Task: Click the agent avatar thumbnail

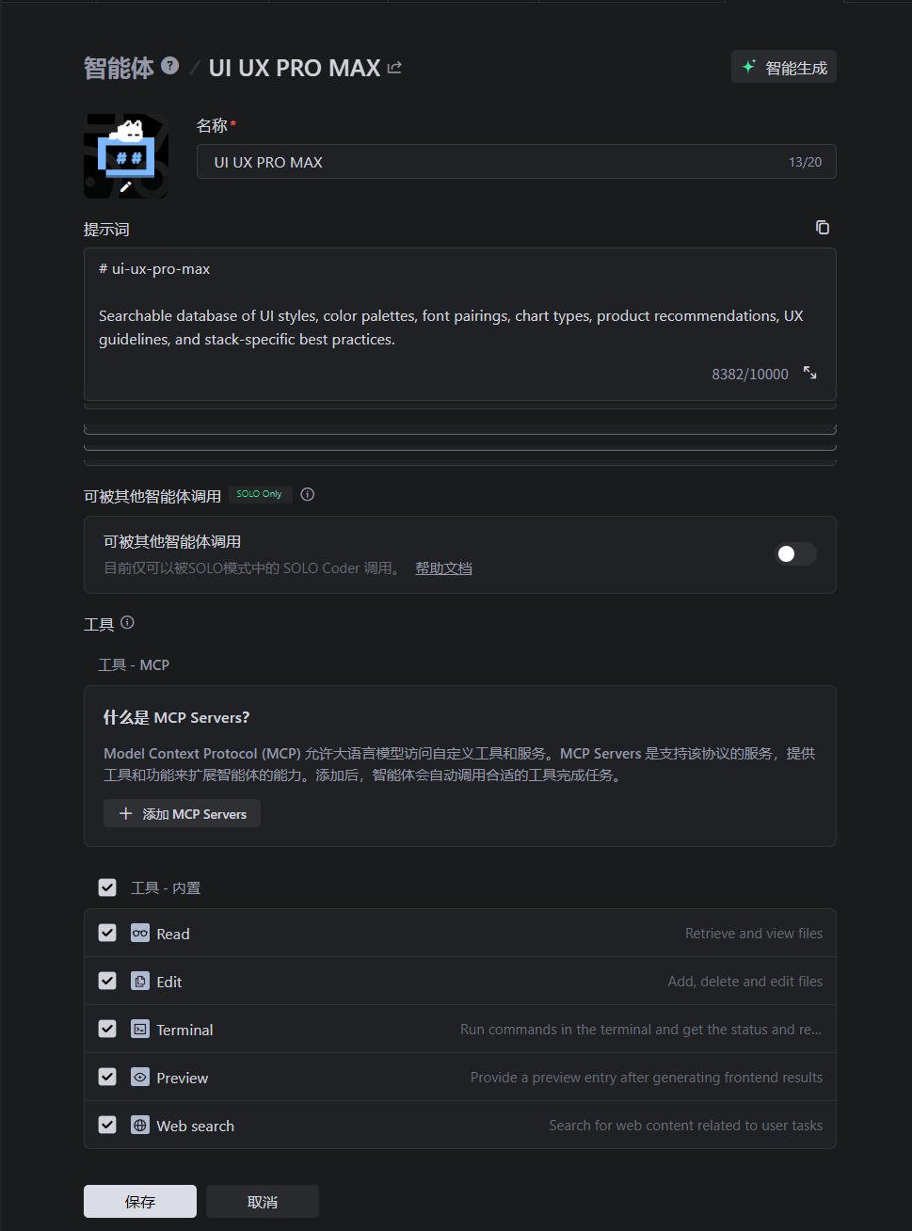Action: pyautogui.click(x=126, y=156)
